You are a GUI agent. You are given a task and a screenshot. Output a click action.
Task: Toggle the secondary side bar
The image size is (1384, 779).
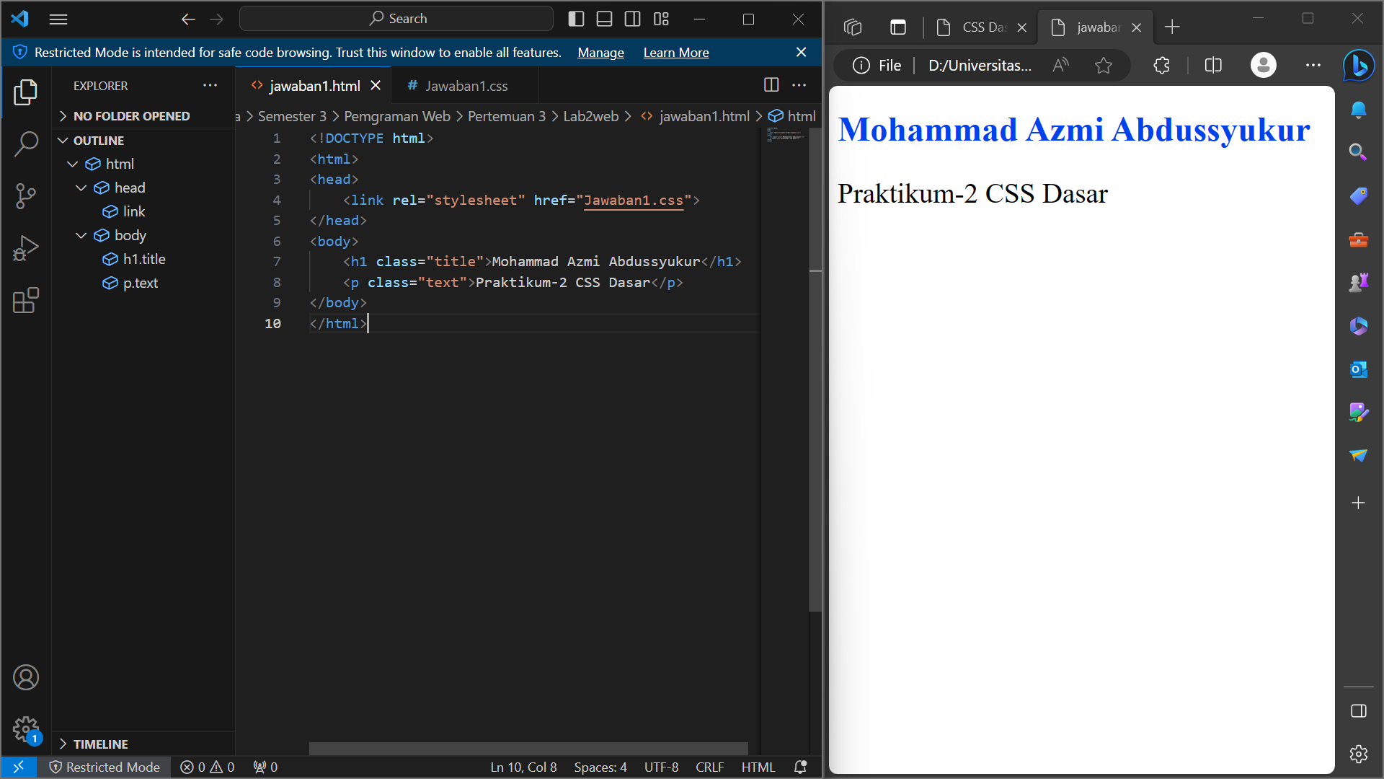tap(632, 19)
